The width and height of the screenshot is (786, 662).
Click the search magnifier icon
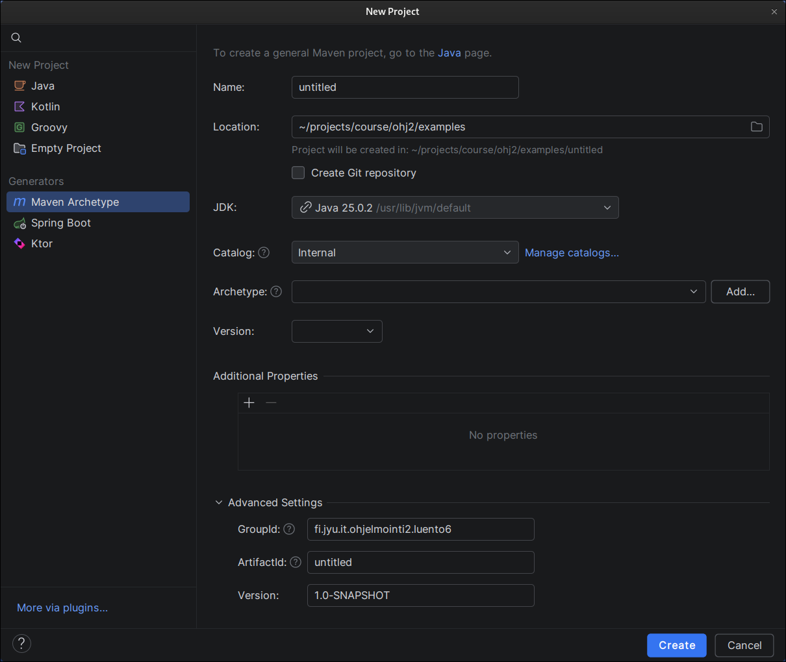click(16, 38)
